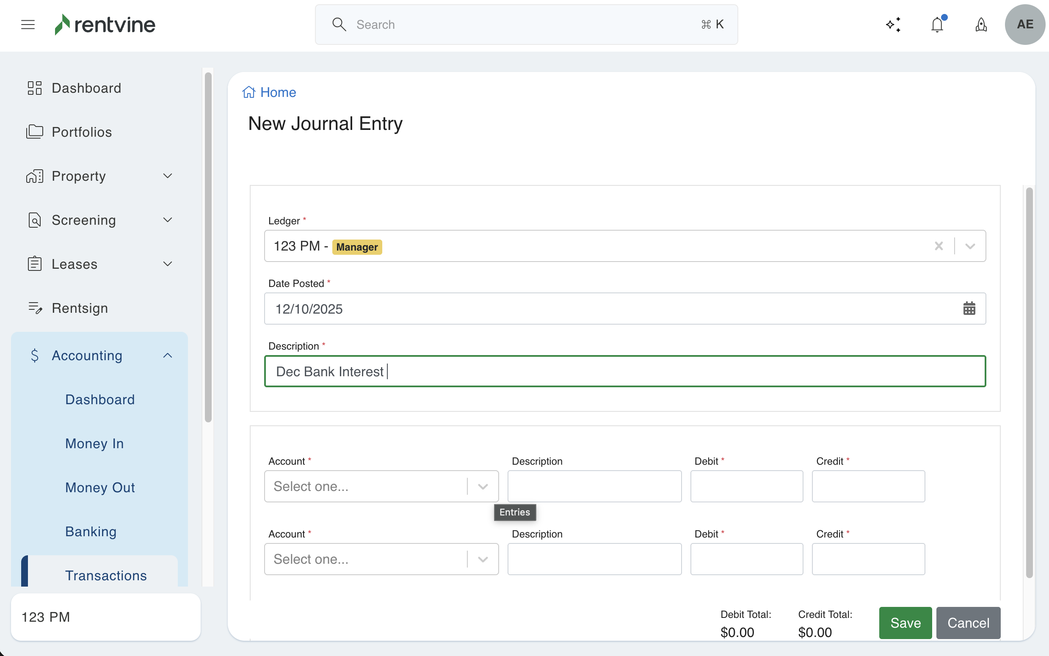The width and height of the screenshot is (1049, 656).
Task: Open Money In under Accounting
Action: point(94,444)
